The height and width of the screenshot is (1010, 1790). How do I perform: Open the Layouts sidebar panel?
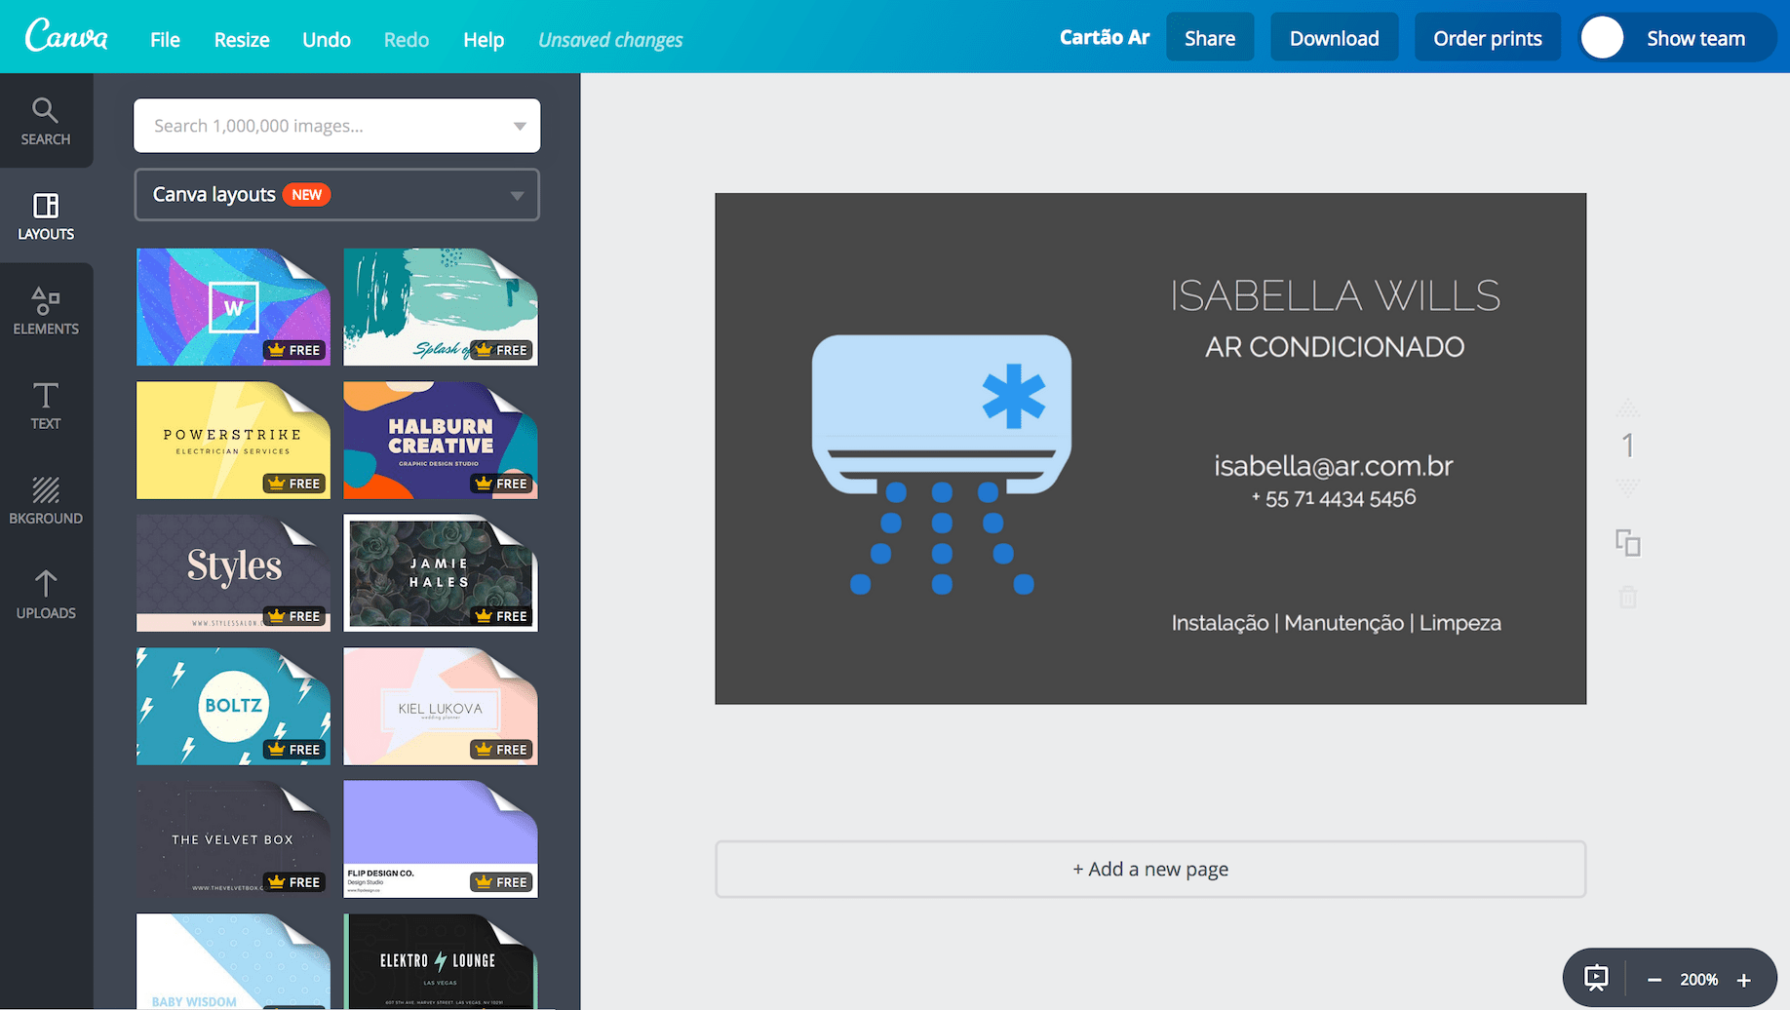46,216
